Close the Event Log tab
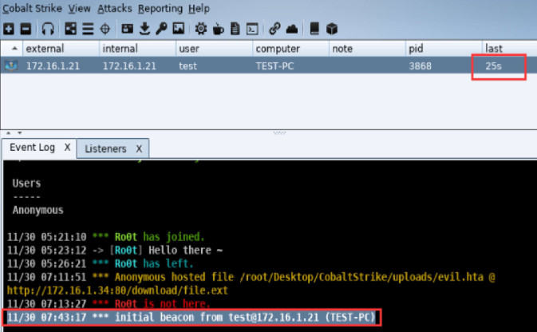Screen dimensions: 537x332 [68, 148]
